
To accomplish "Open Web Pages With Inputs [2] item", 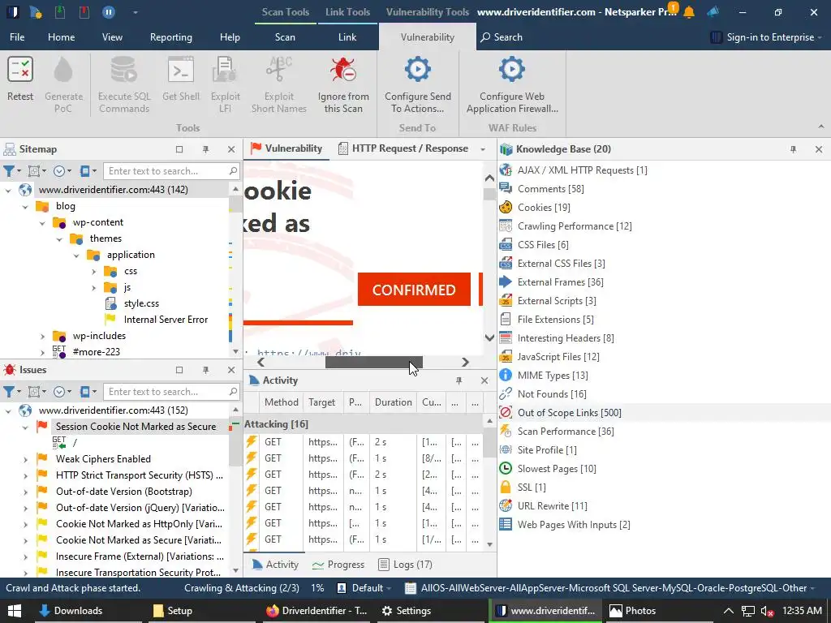I will coord(574,525).
